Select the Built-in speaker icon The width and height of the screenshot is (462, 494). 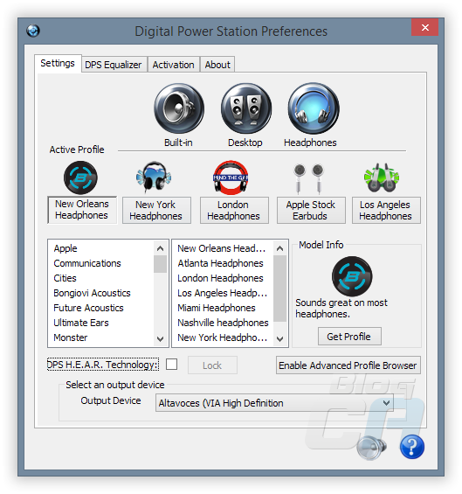[x=179, y=108]
